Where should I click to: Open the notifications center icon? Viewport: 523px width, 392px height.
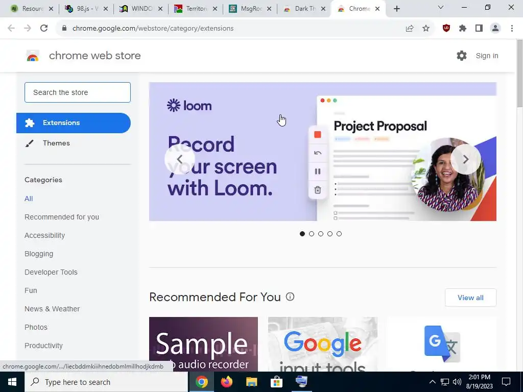coord(506,382)
